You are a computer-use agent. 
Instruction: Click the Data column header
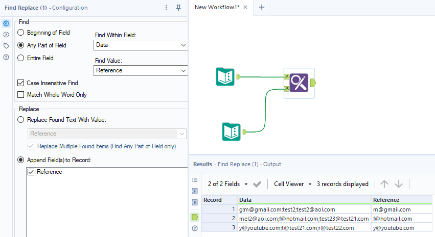(304, 200)
